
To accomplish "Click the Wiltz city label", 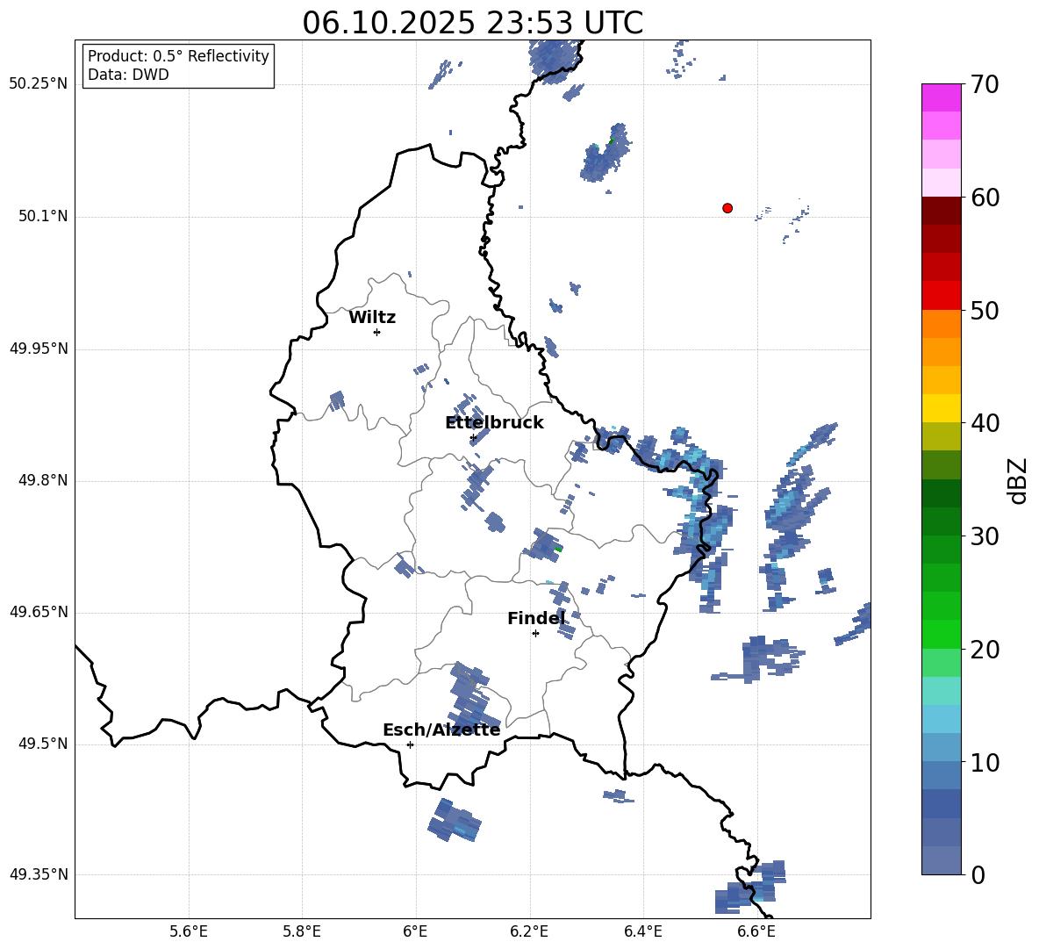I will [372, 318].
